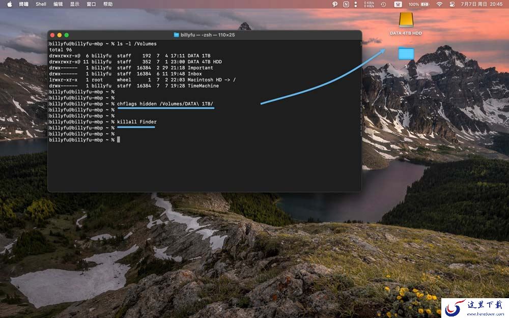Click the 'Inbox' row in listing
Image resolution: width=509 pixels, height=318 pixels.
tap(126, 74)
